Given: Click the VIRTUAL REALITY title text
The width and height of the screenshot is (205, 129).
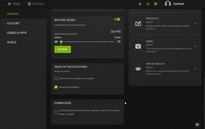Looking at the screenshot, I should (x=156, y=64).
